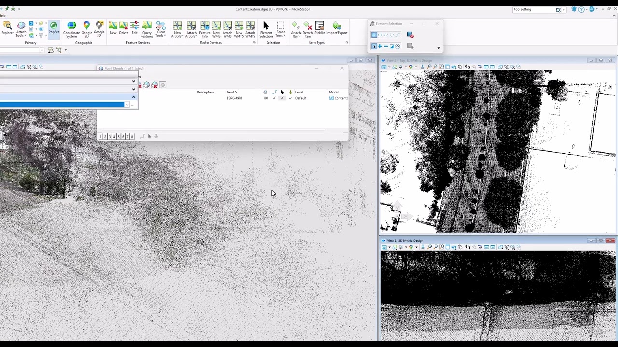Toggle Snap checkmark for the point cloud row

click(x=274, y=98)
